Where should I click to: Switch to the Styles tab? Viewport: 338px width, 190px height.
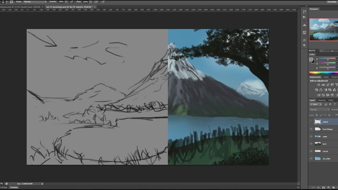[x=326, y=77]
